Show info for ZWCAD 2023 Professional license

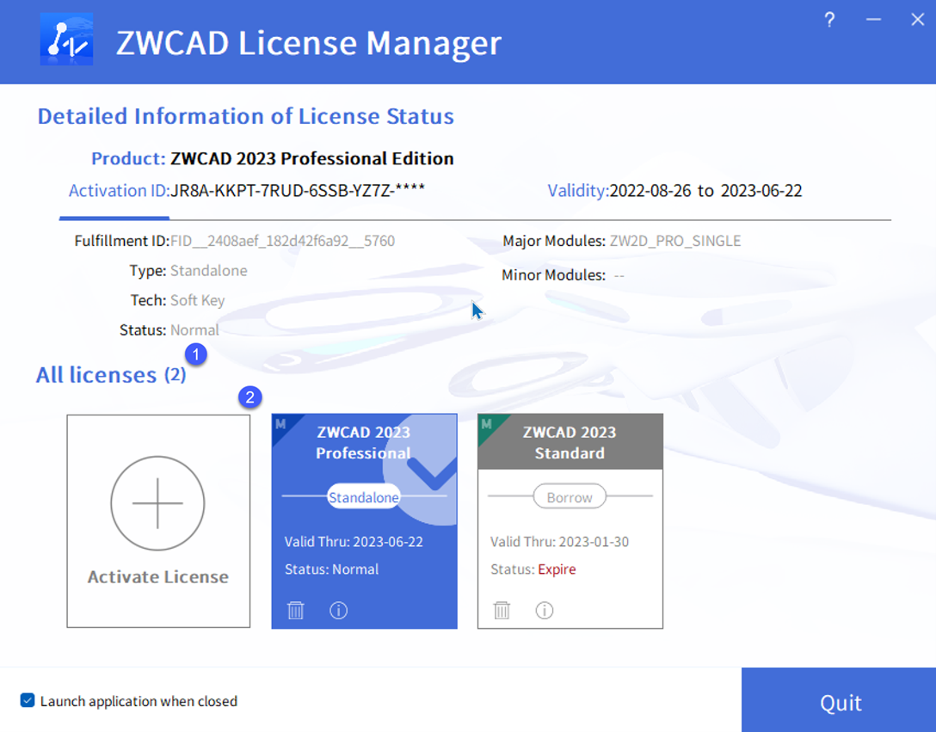click(338, 610)
